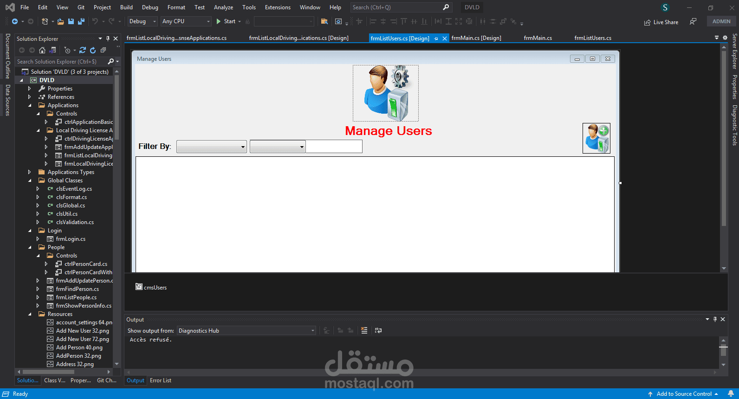Click the filter text box on the form
The height and width of the screenshot is (399, 739).
pyautogui.click(x=334, y=147)
